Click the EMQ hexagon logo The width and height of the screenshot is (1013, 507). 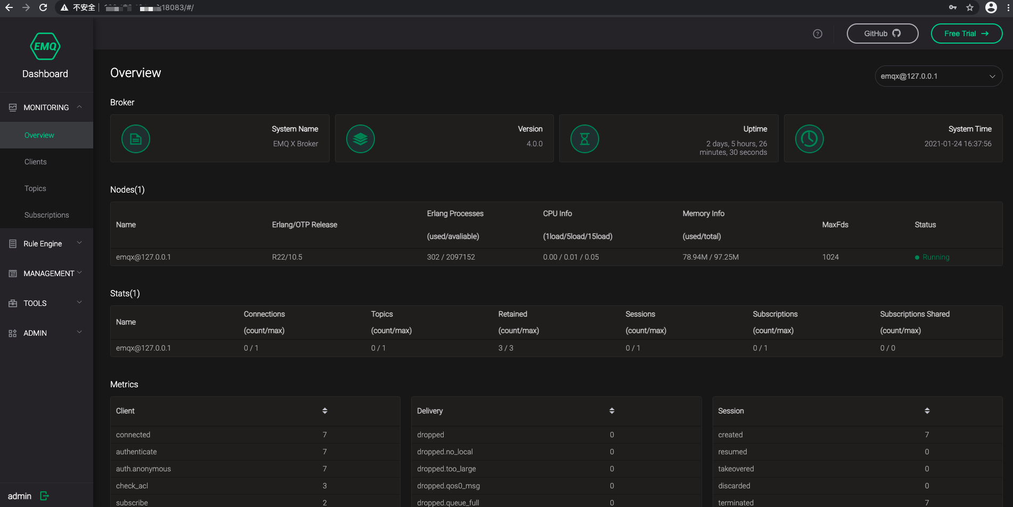coord(45,46)
